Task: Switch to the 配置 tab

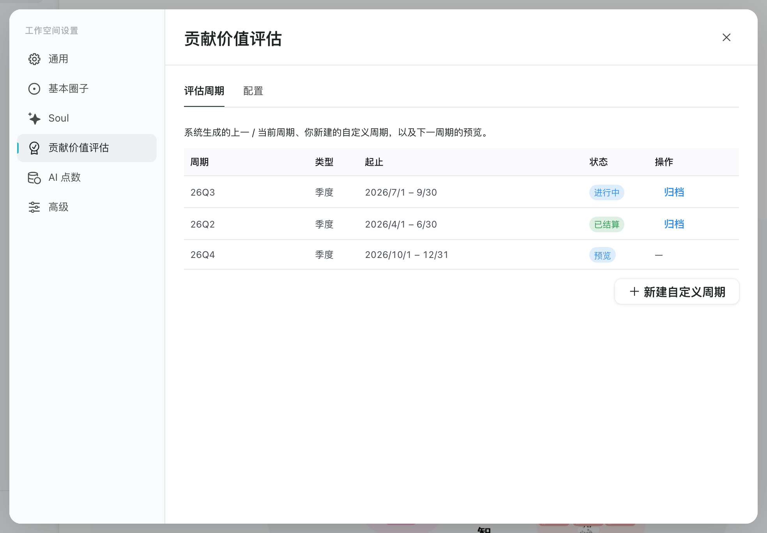Action: [253, 91]
